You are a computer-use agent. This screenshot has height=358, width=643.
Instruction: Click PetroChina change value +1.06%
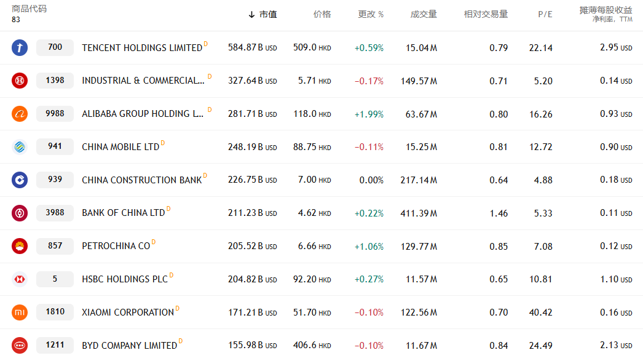click(x=369, y=247)
